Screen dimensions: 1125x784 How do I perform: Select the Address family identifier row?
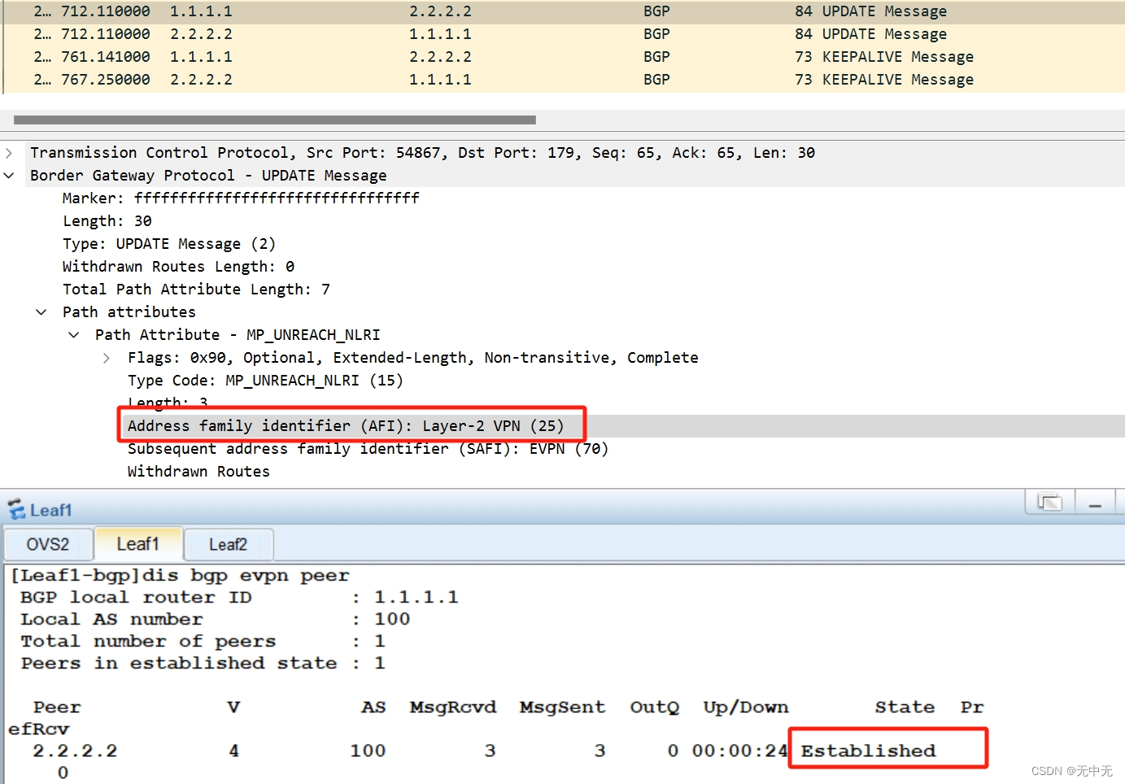pos(346,426)
